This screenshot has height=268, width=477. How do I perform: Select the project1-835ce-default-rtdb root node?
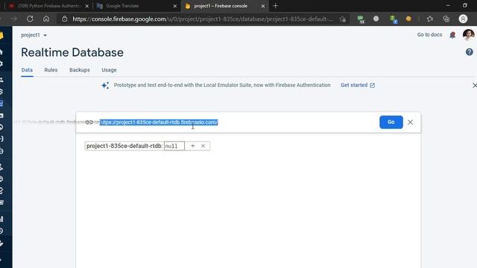coord(124,146)
